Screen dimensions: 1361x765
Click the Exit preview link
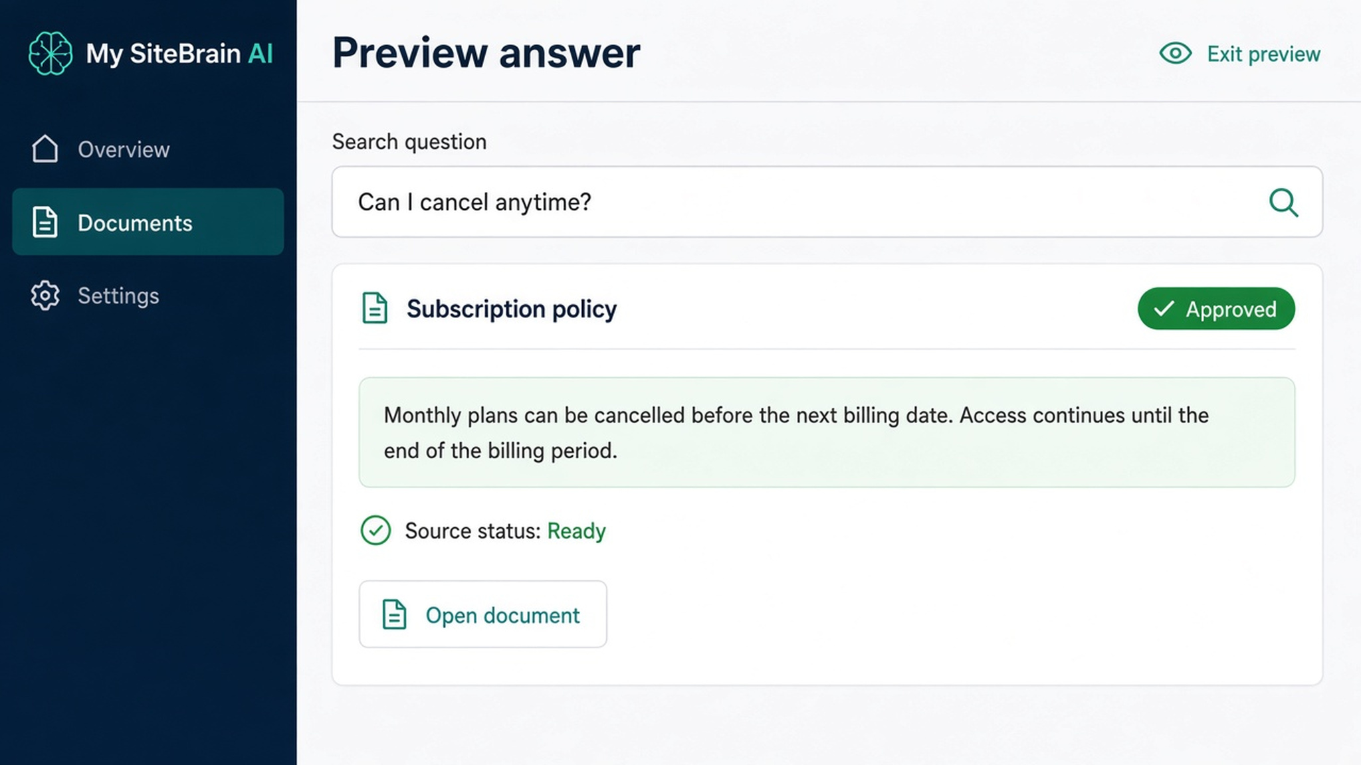[1240, 54]
